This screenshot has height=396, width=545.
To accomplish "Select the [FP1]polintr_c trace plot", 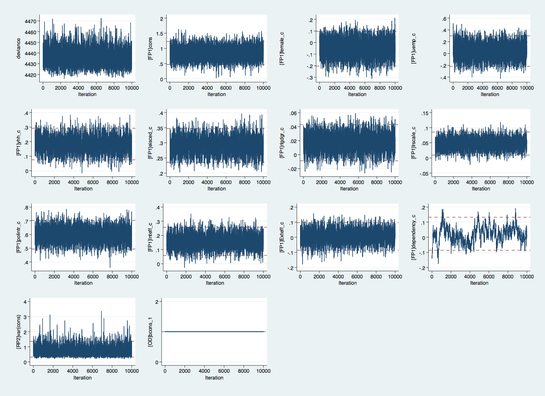I will point(83,237).
